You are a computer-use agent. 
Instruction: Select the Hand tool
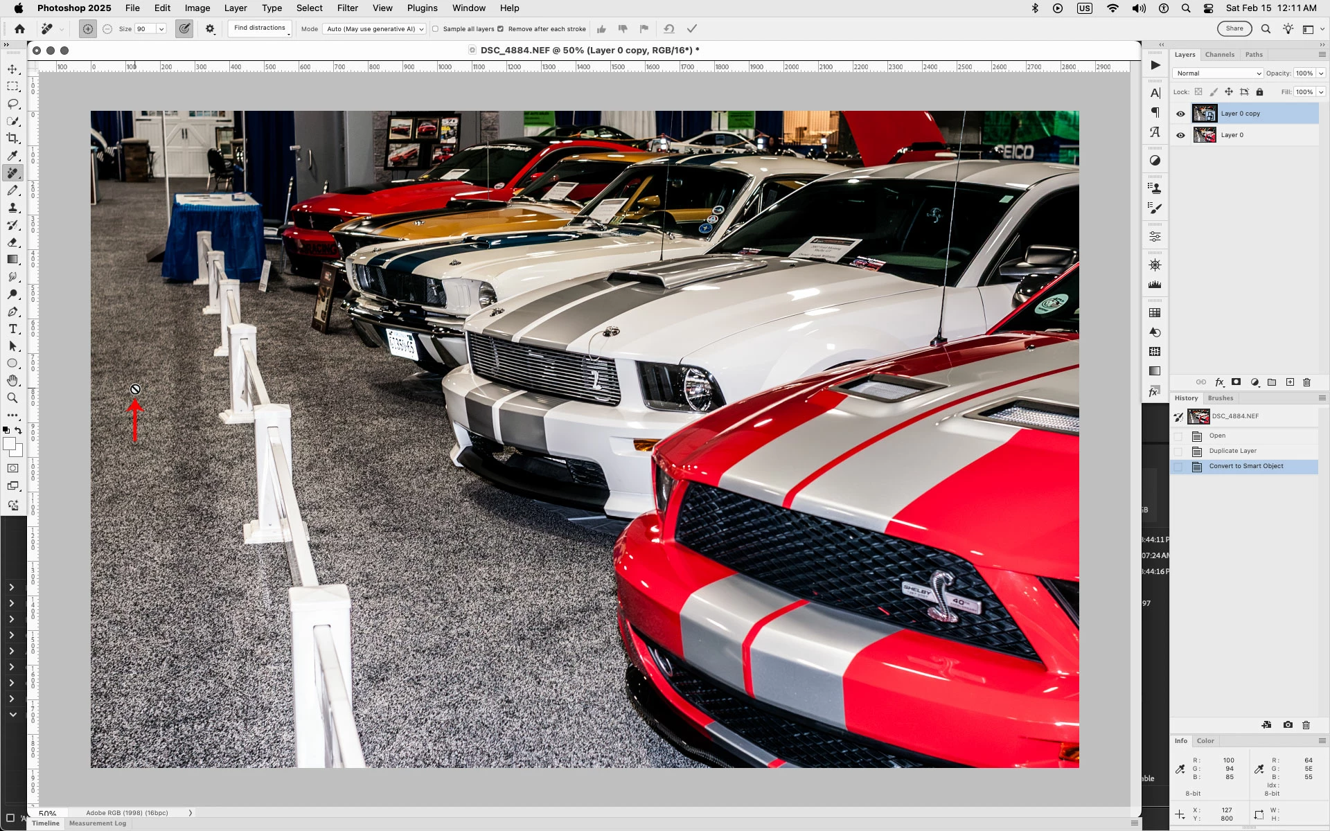click(x=12, y=381)
